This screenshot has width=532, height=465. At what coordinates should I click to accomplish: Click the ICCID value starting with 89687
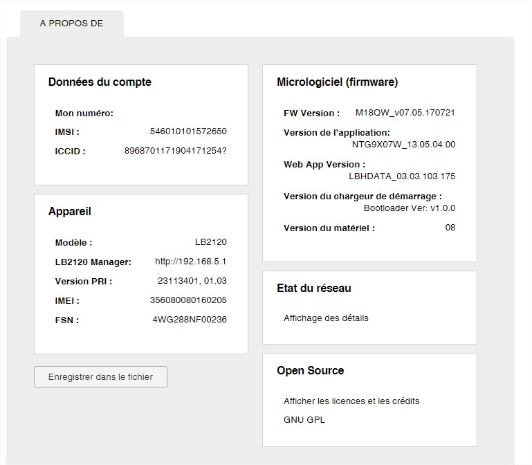coord(175,151)
